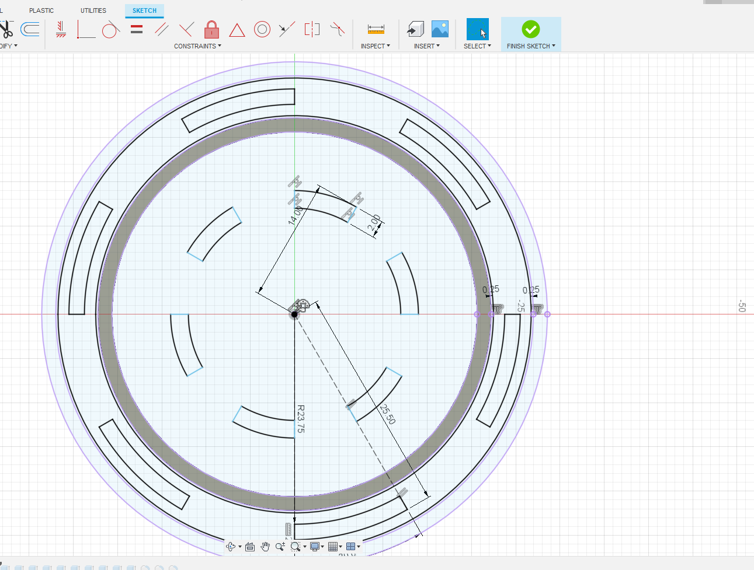Open the Measure tool under Inspect
The height and width of the screenshot is (570, 754).
(374, 29)
